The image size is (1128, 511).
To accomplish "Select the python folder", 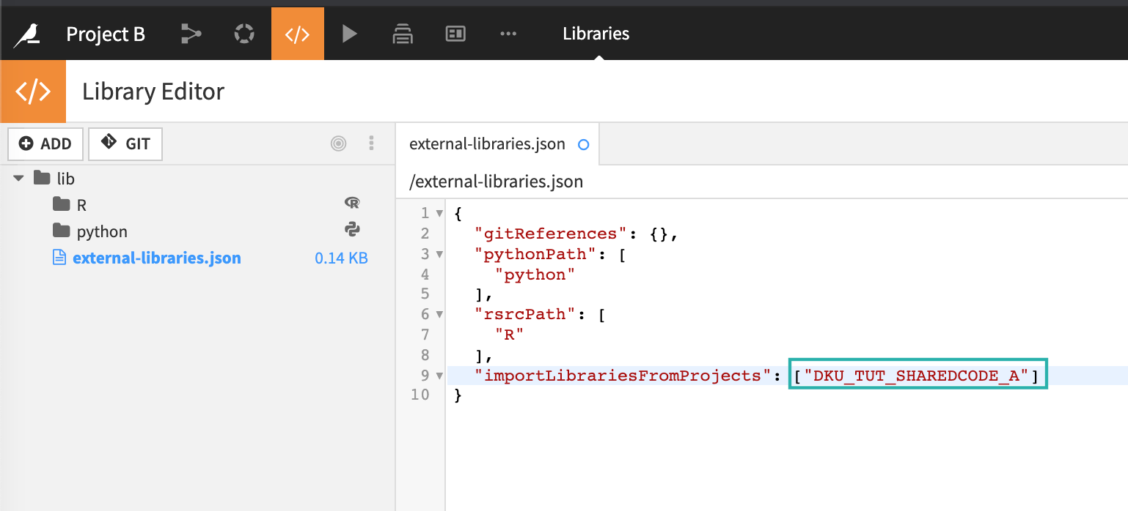I will coord(90,231).
